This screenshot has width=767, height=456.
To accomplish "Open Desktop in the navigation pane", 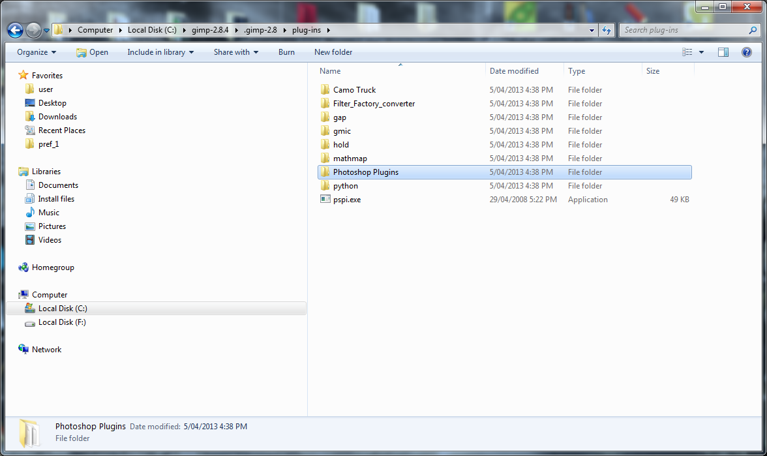I will [x=52, y=103].
